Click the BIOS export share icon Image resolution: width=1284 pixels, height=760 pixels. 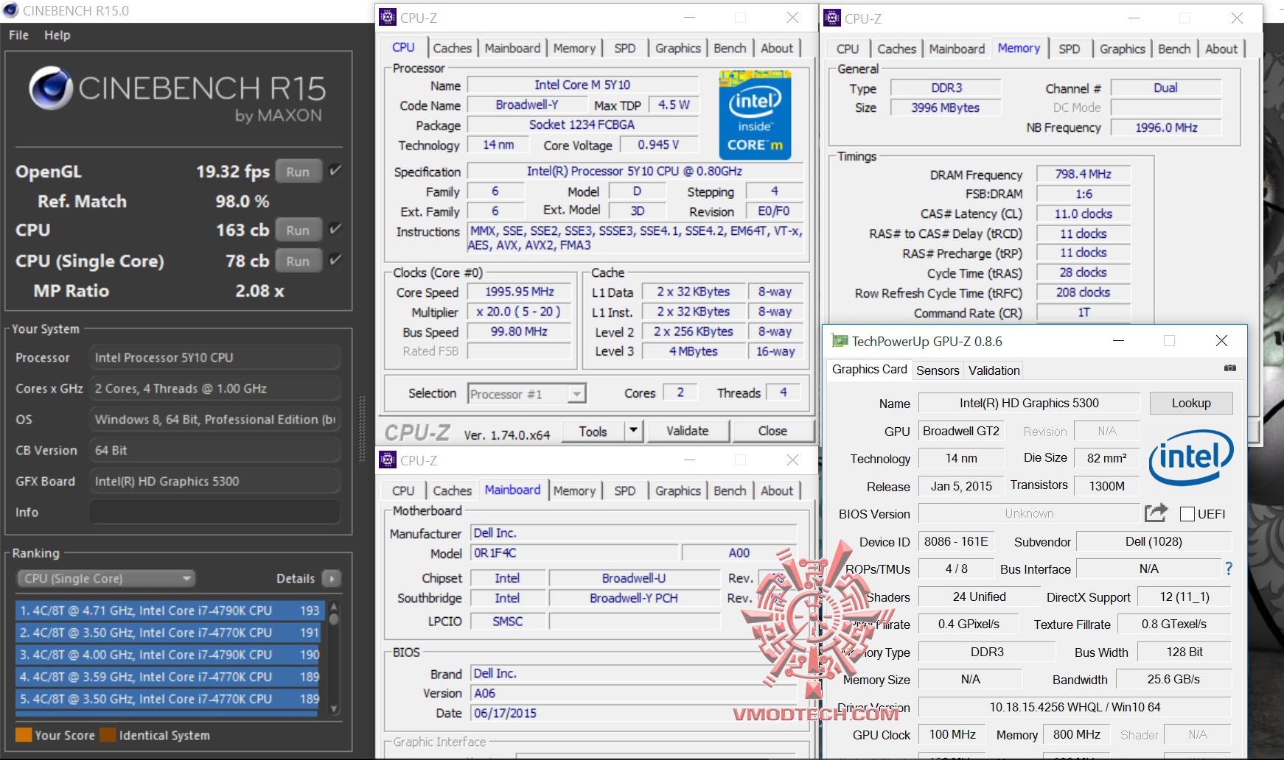[x=1156, y=513]
